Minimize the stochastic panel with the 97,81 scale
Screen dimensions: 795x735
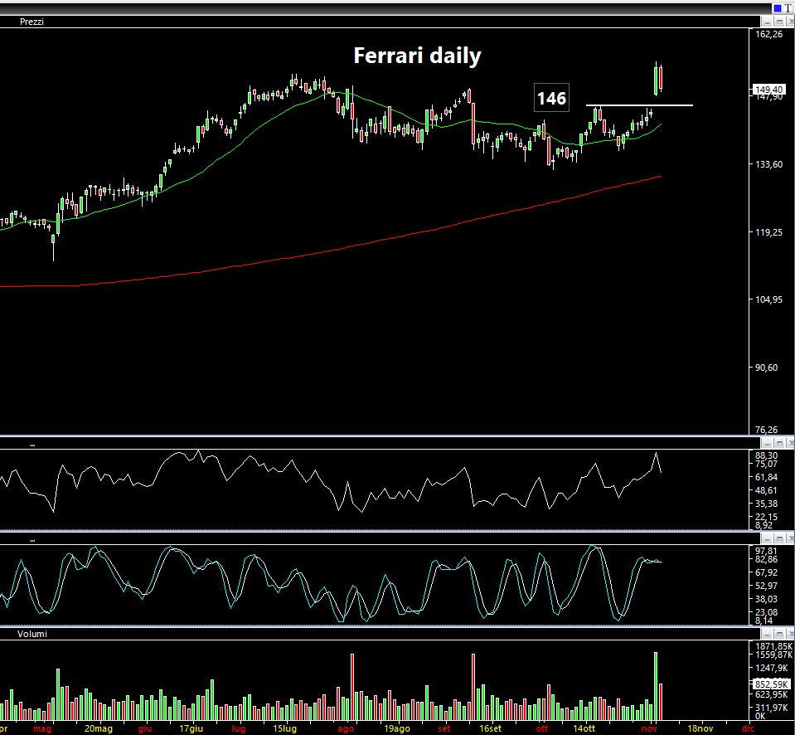coord(767,538)
